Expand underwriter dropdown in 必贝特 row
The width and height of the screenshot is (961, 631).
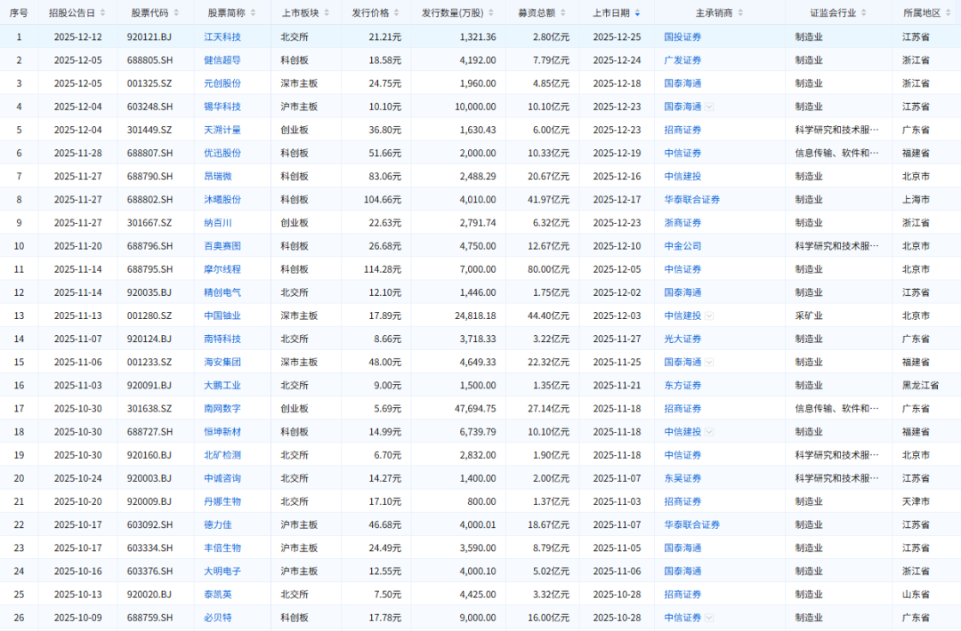pos(709,618)
